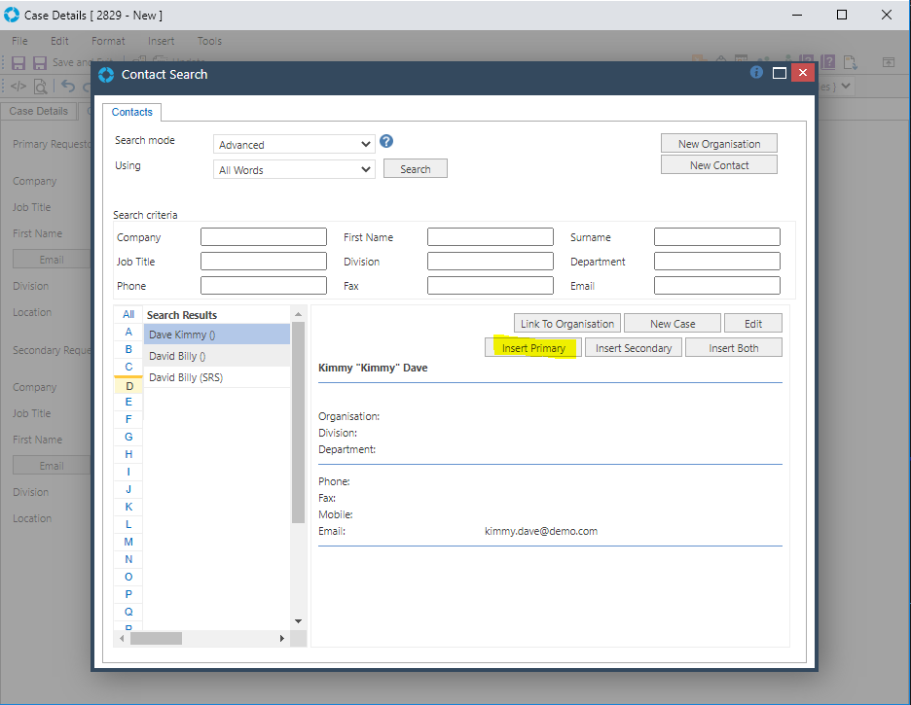Filter contacts by letter Q
Image resolution: width=911 pixels, height=705 pixels.
coord(128,612)
